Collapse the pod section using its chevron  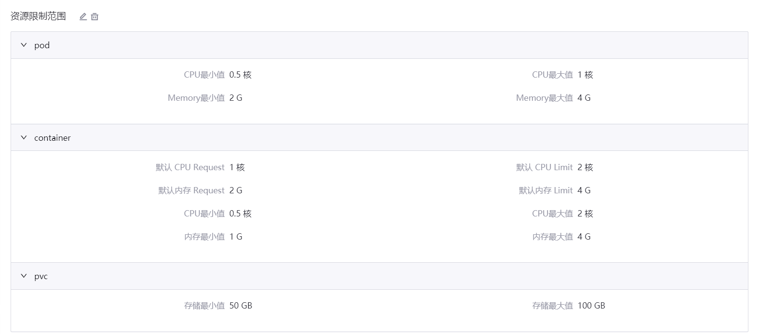click(x=23, y=44)
